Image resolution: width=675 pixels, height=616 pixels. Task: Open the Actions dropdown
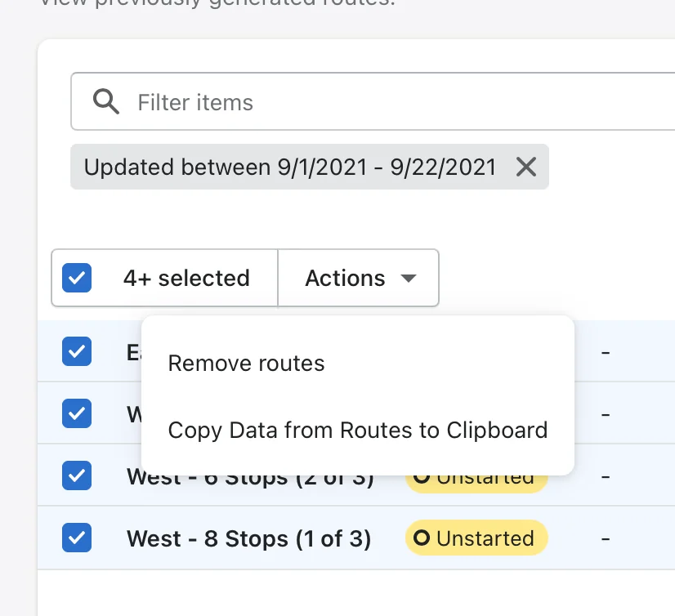tap(359, 278)
